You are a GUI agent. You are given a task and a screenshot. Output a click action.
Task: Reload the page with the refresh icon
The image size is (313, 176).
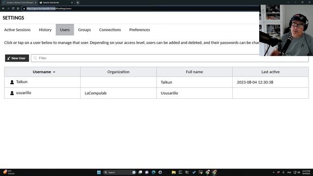(x=13, y=8)
